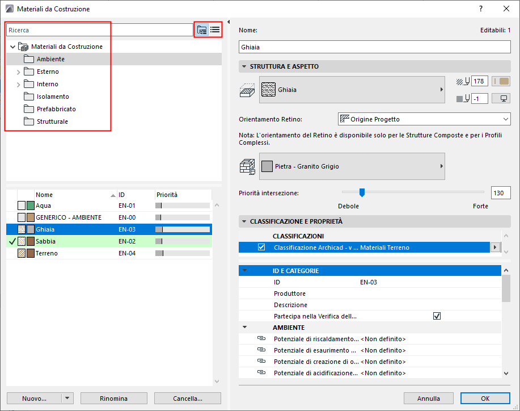Viewport: 520px width, 411px height.
Task: Click the Materiali da Costruzione root folder icon
Action: point(23,47)
